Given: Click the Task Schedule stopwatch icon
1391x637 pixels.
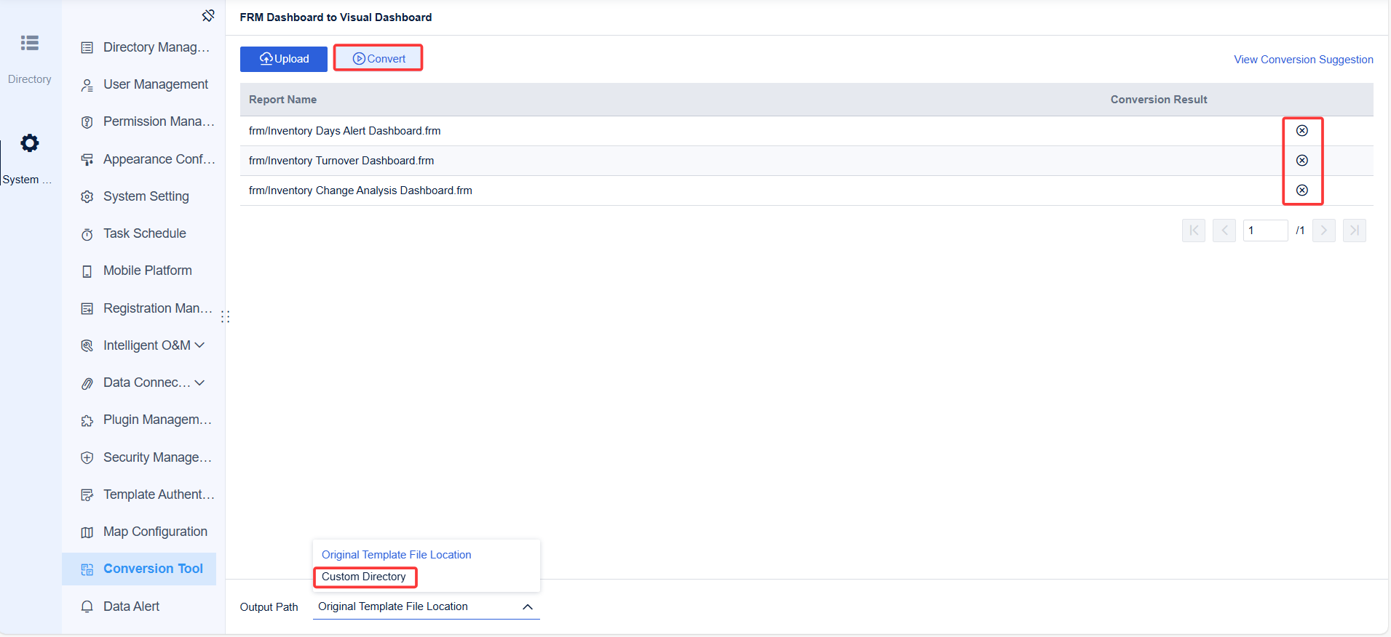Looking at the screenshot, I should coord(87,234).
